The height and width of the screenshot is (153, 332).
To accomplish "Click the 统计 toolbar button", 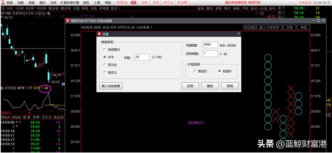I will click(x=227, y=9).
